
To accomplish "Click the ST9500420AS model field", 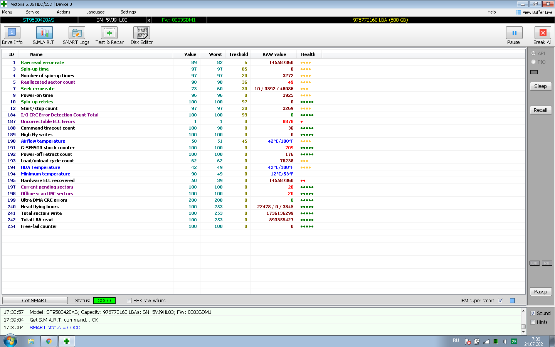I will [x=39, y=20].
